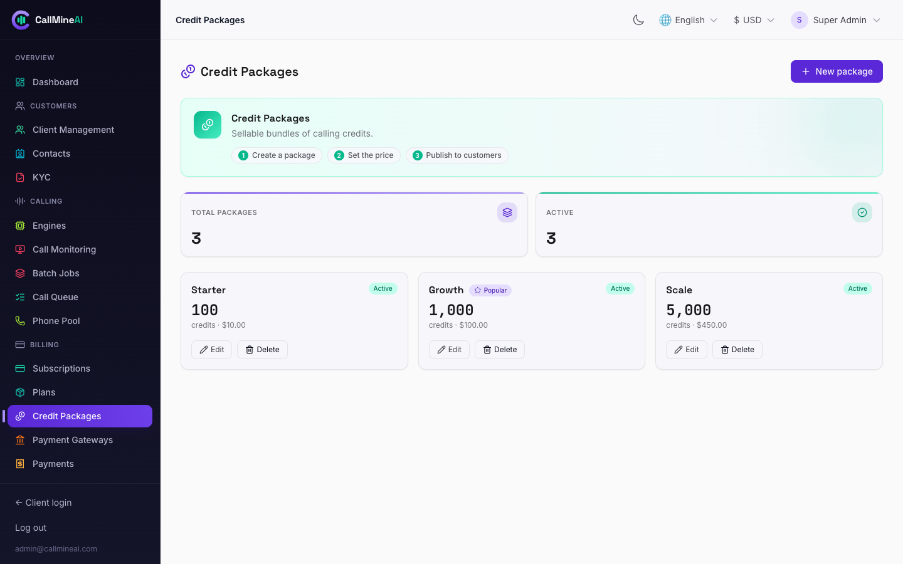Click the Popular badge on Growth
This screenshot has height=564, width=903.
click(x=490, y=290)
